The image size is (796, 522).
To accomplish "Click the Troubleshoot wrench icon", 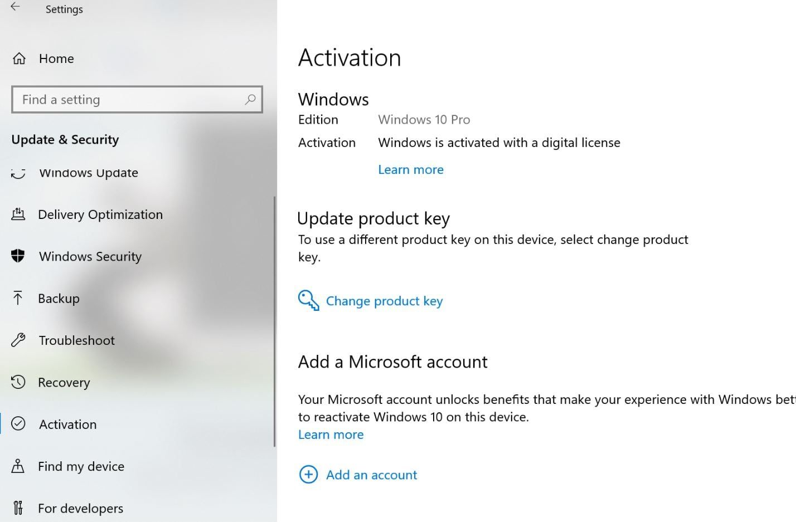I will pos(18,340).
